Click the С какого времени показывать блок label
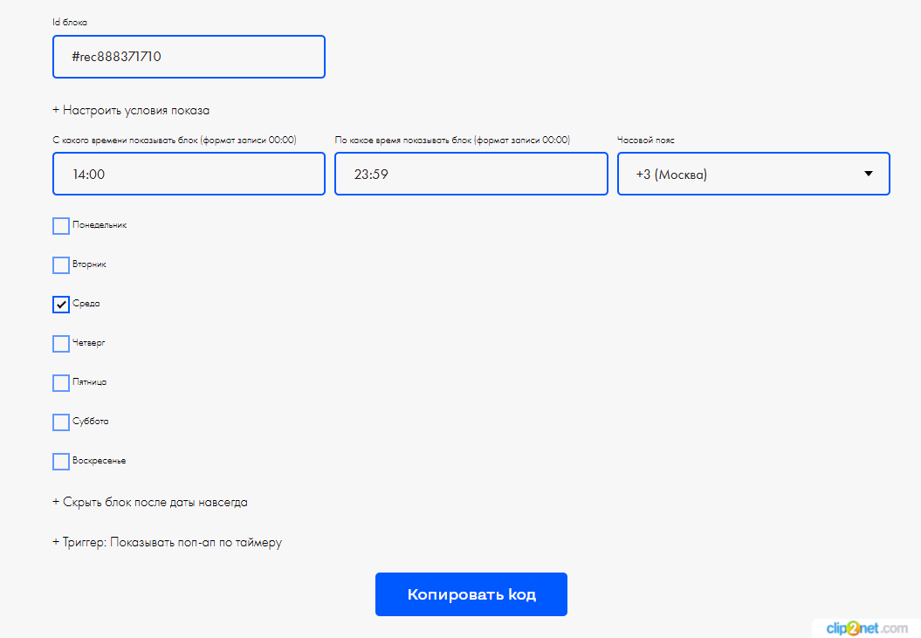This screenshot has width=921, height=638. (x=174, y=140)
